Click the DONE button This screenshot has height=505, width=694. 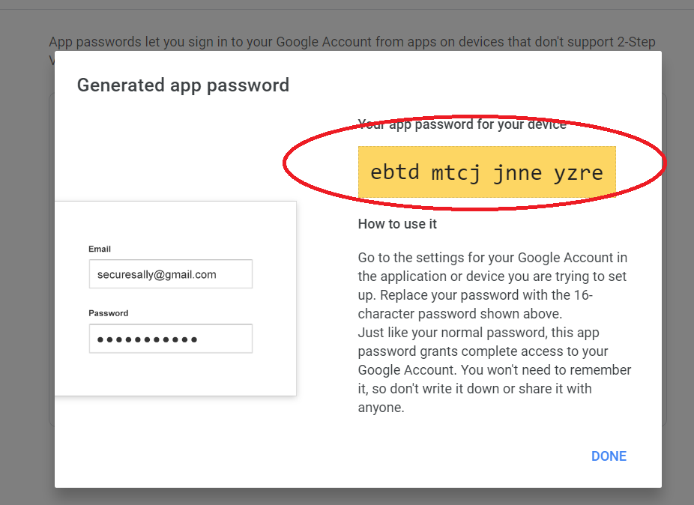(609, 456)
